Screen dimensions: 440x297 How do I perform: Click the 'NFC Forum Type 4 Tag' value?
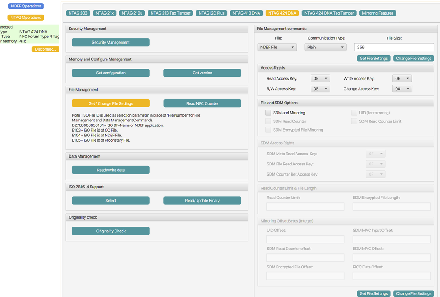click(x=39, y=37)
